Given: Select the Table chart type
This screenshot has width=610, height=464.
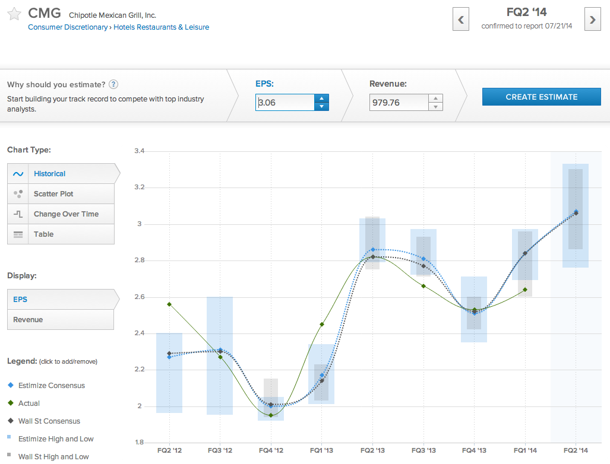Looking at the screenshot, I should pyautogui.click(x=61, y=234).
